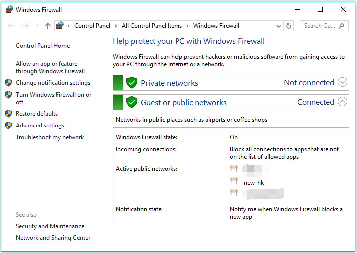
Task: Select the Control Panel breadcrumb
Action: [x=92, y=26]
